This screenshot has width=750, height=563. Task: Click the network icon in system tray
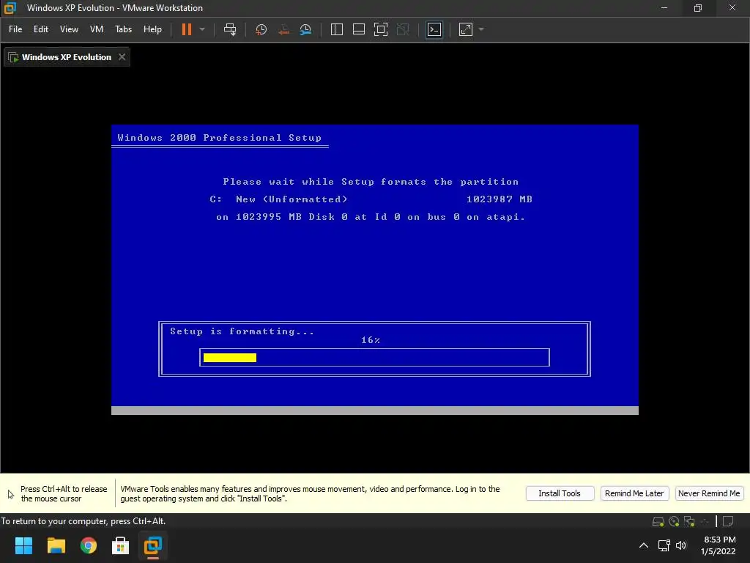point(664,545)
